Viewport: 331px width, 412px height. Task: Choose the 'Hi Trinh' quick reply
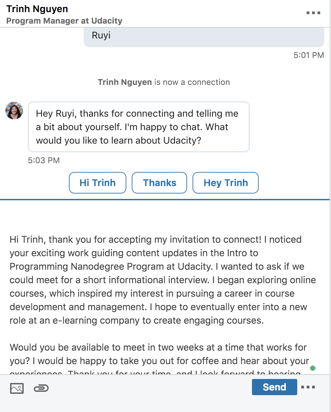click(98, 183)
